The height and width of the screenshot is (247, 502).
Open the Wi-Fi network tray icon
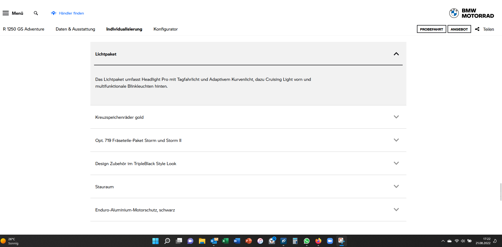[457, 241]
